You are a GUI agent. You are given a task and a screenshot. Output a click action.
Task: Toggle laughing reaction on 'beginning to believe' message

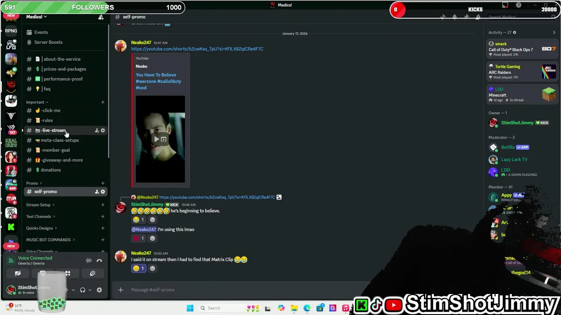(138, 220)
